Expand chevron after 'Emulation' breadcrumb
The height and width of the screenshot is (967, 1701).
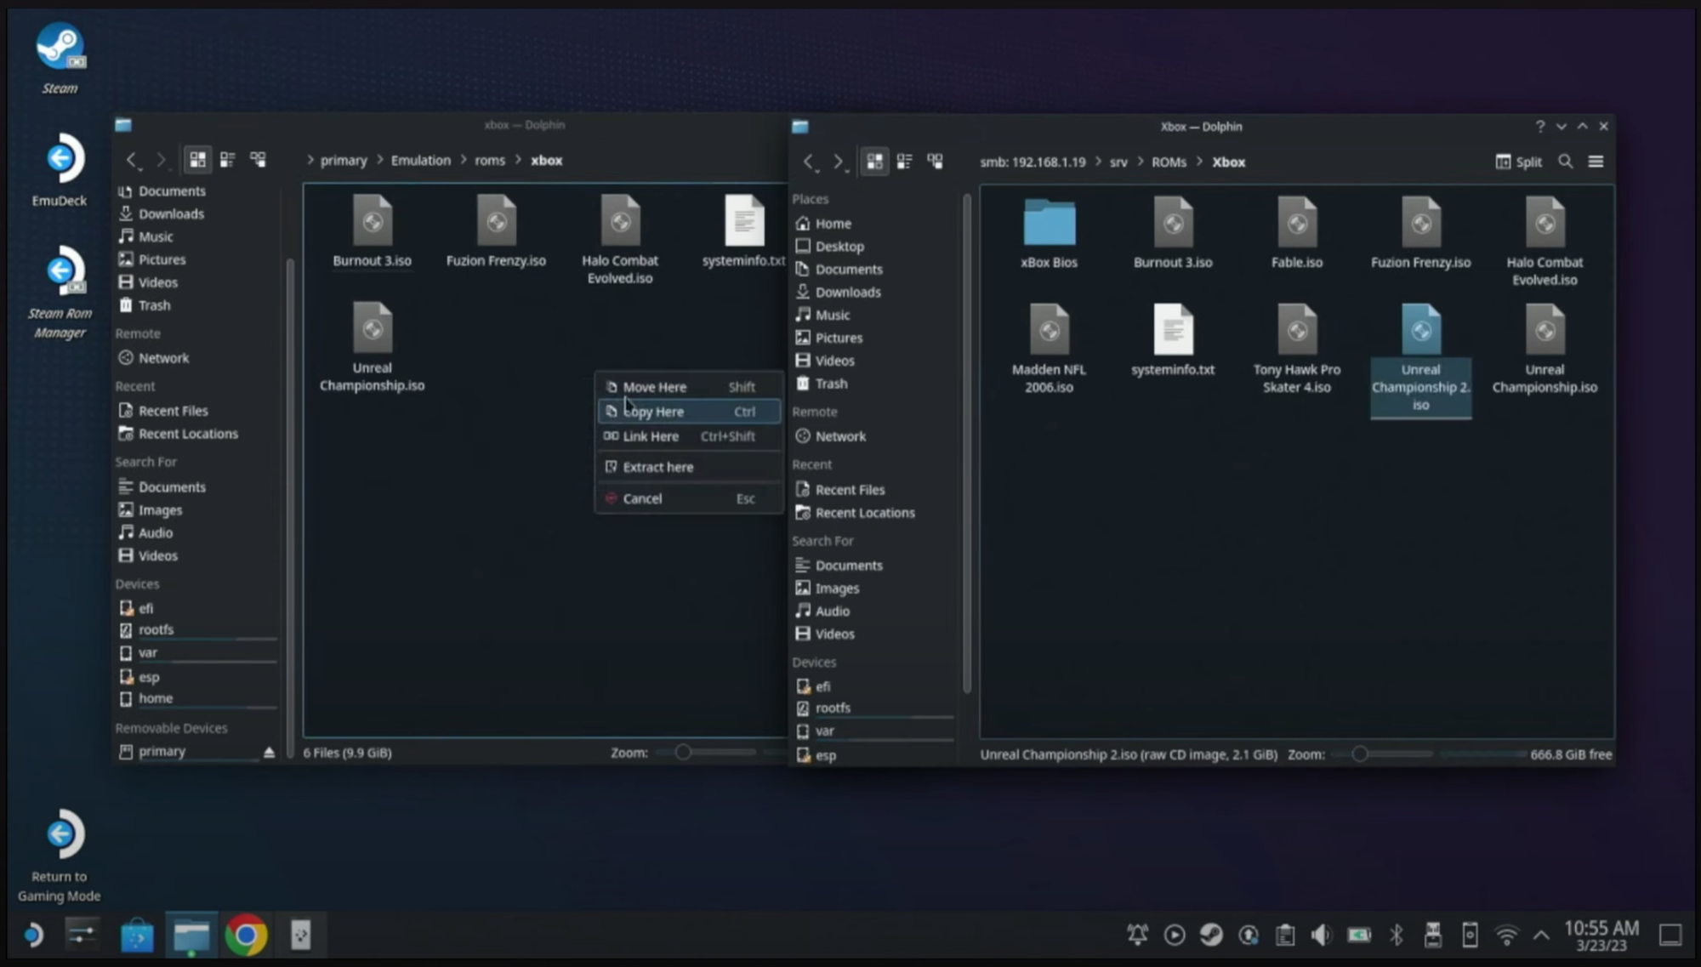[464, 160]
